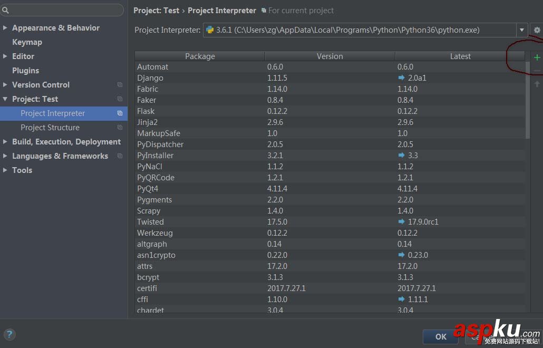Click the OK button
The image size is (543, 348).
click(x=440, y=336)
